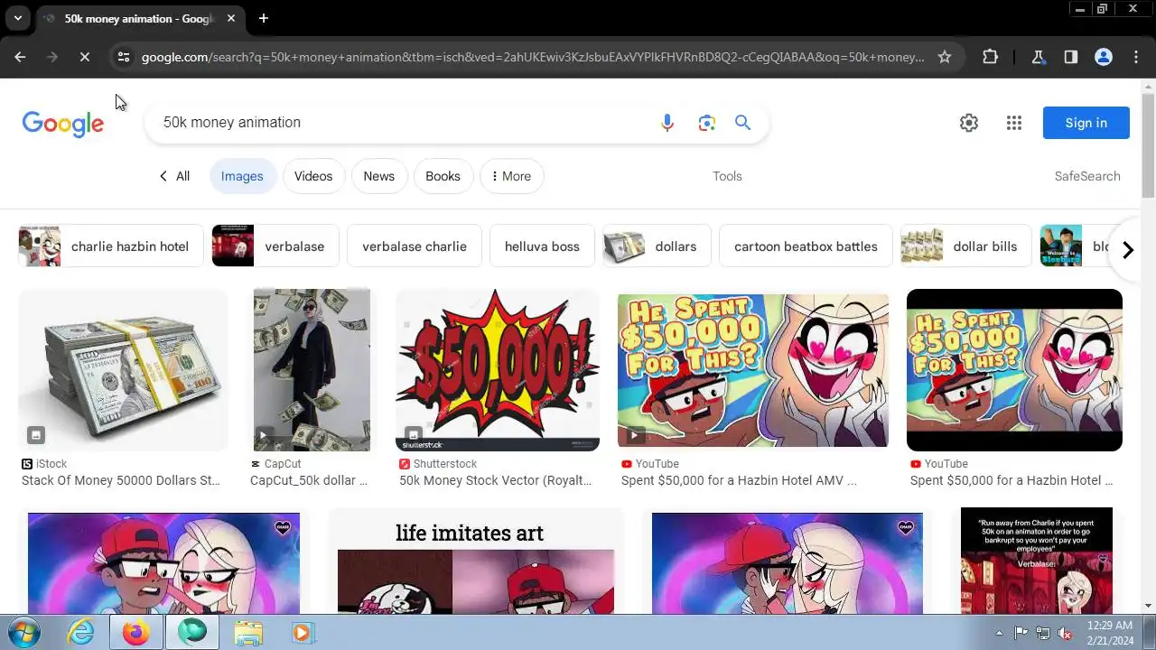Open File Explorer folder from taskbar
This screenshot has height=650, width=1156.
(248, 633)
